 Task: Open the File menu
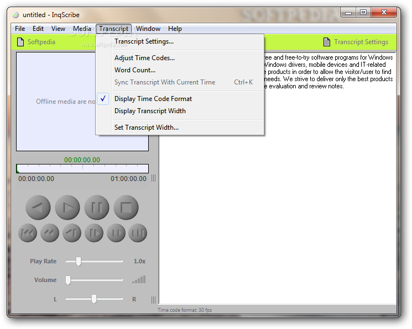pyautogui.click(x=20, y=29)
